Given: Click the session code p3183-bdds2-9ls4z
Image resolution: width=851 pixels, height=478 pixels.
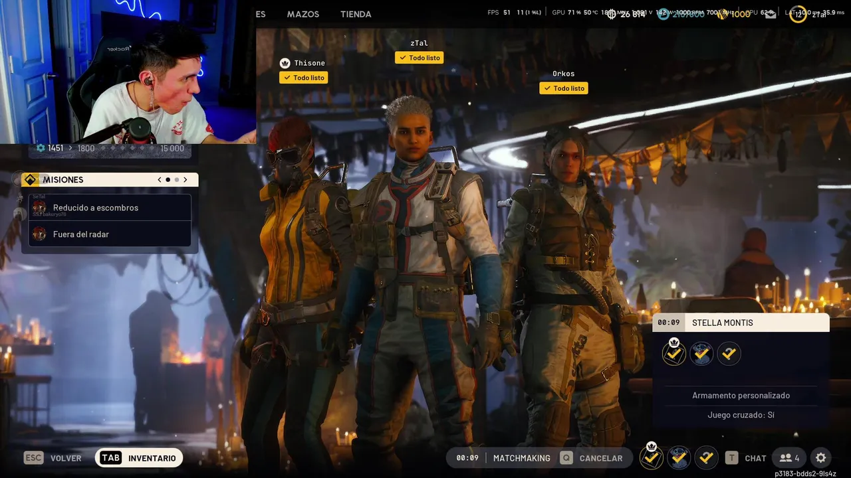Looking at the screenshot, I should pos(805,474).
